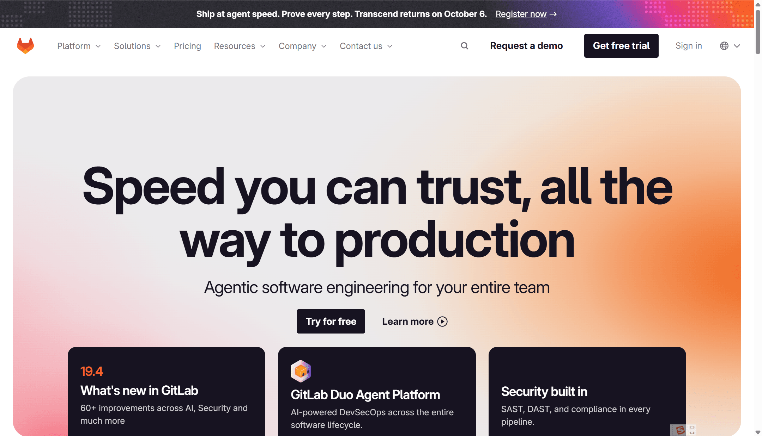Expand the Solutions menu
The height and width of the screenshot is (436, 762).
[137, 46]
